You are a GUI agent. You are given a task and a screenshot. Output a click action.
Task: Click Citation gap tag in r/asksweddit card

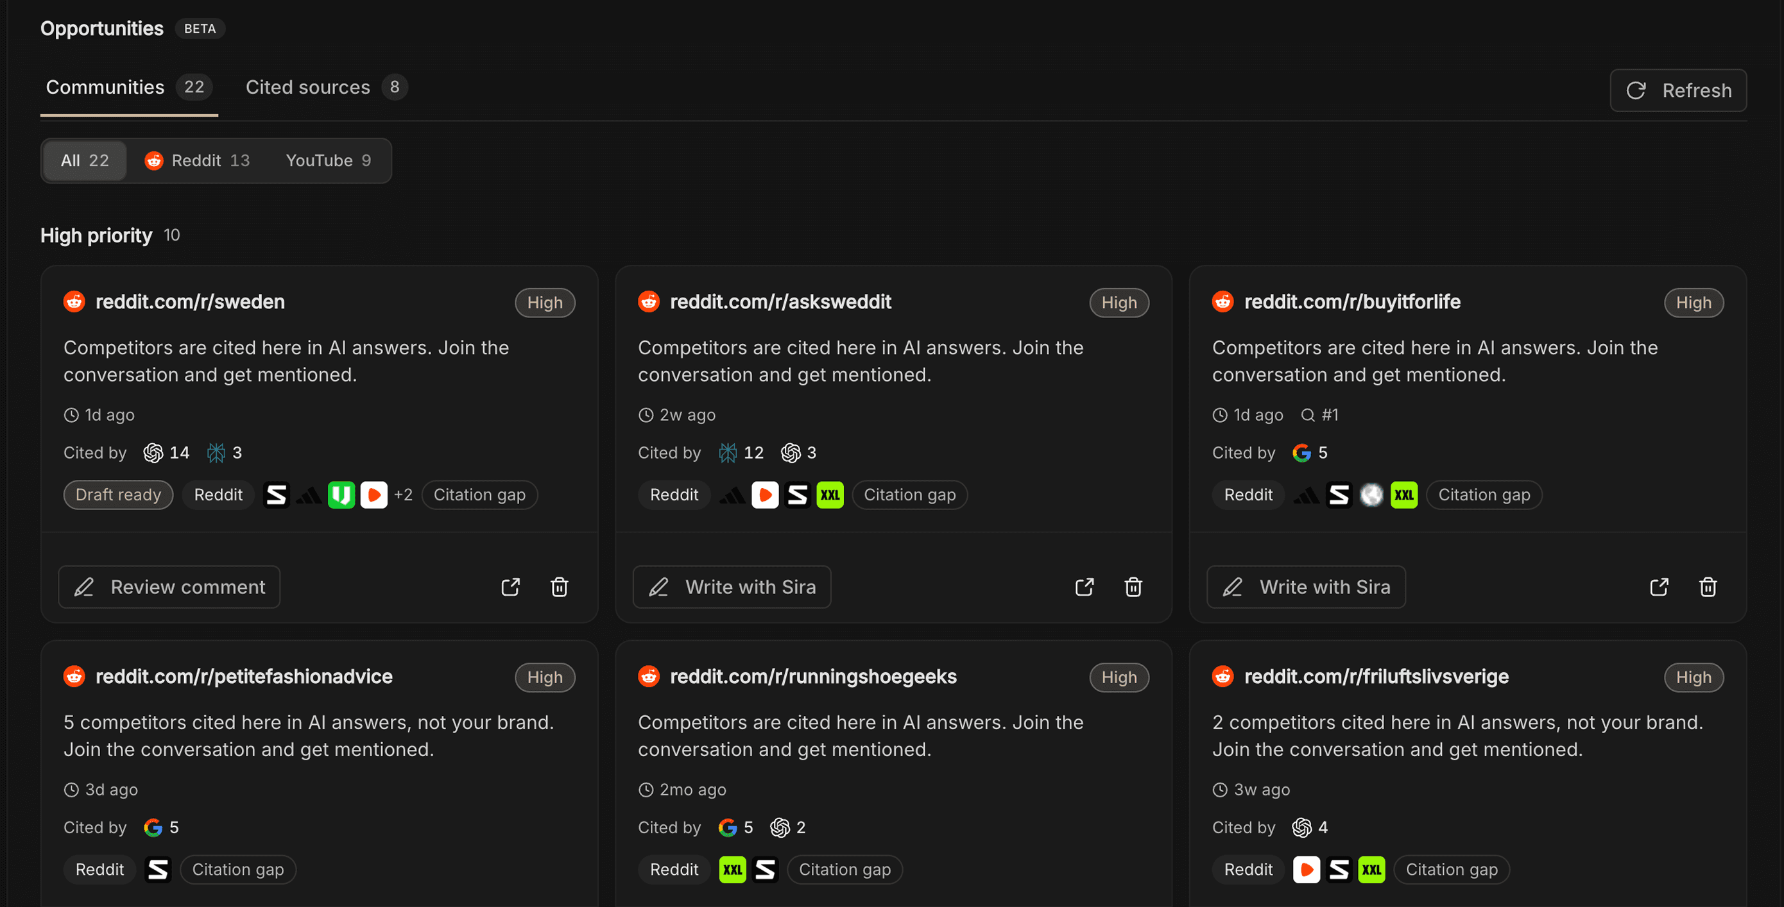[x=909, y=495]
